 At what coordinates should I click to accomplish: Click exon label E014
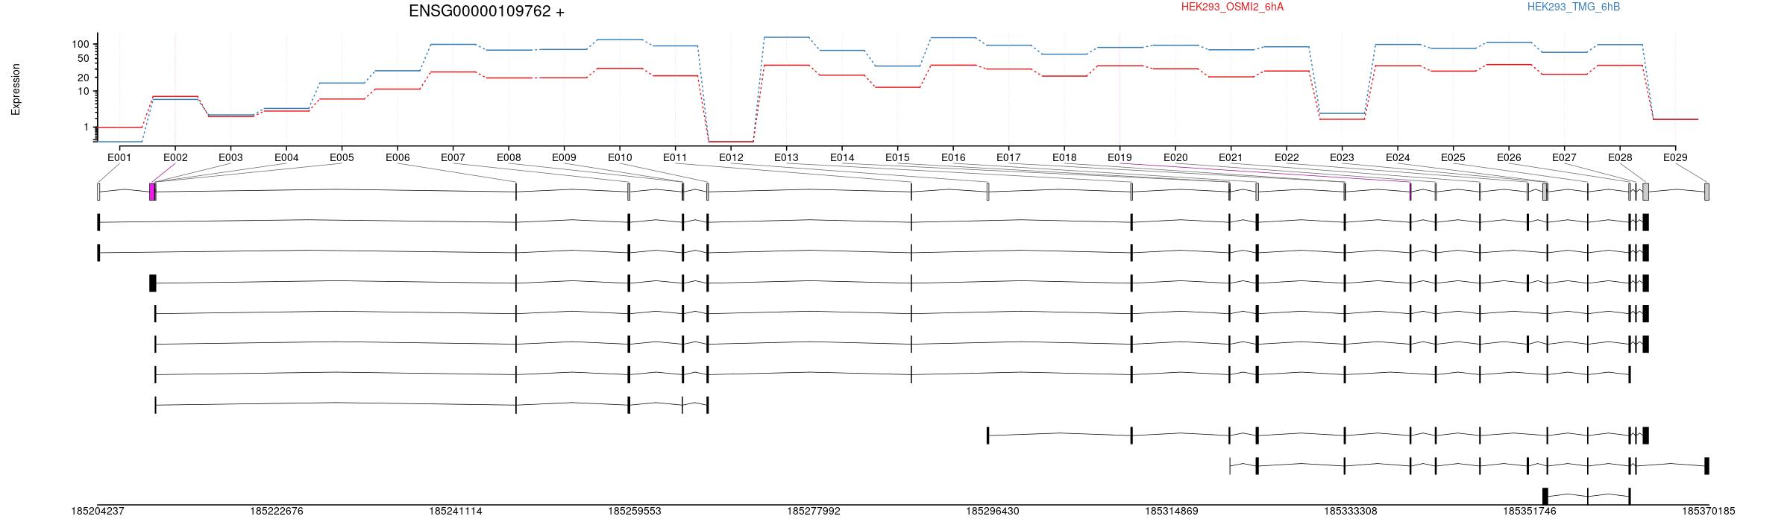(842, 157)
